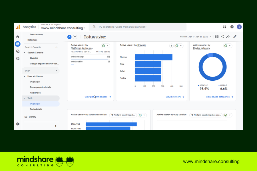257x171 pixels.
Task: Click View browsers link
Action: coord(175,97)
